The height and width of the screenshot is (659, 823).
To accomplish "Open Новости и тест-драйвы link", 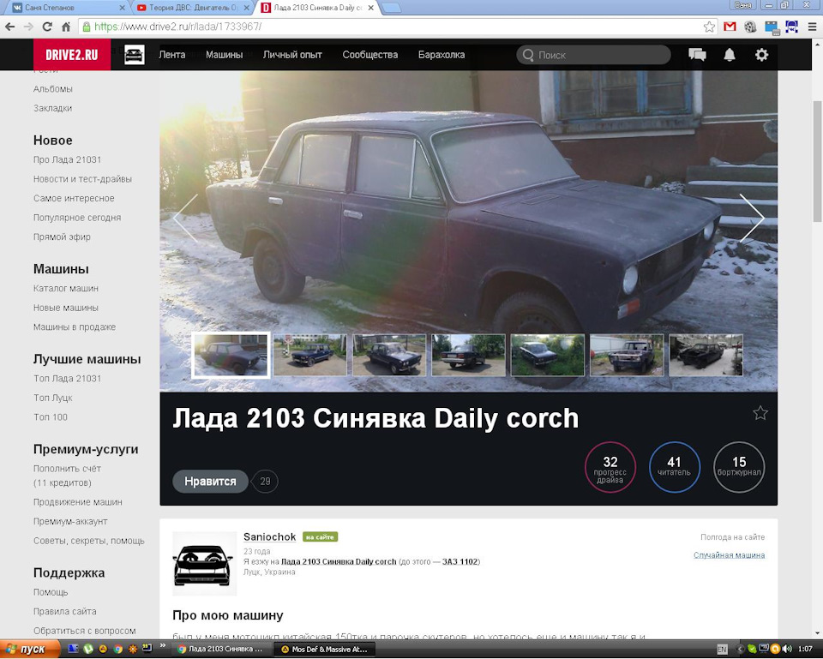I will [82, 179].
